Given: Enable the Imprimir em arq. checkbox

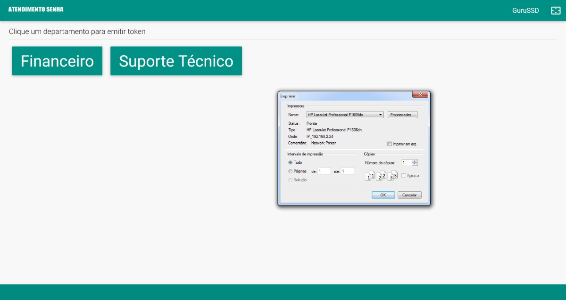Looking at the screenshot, I should coord(390,144).
